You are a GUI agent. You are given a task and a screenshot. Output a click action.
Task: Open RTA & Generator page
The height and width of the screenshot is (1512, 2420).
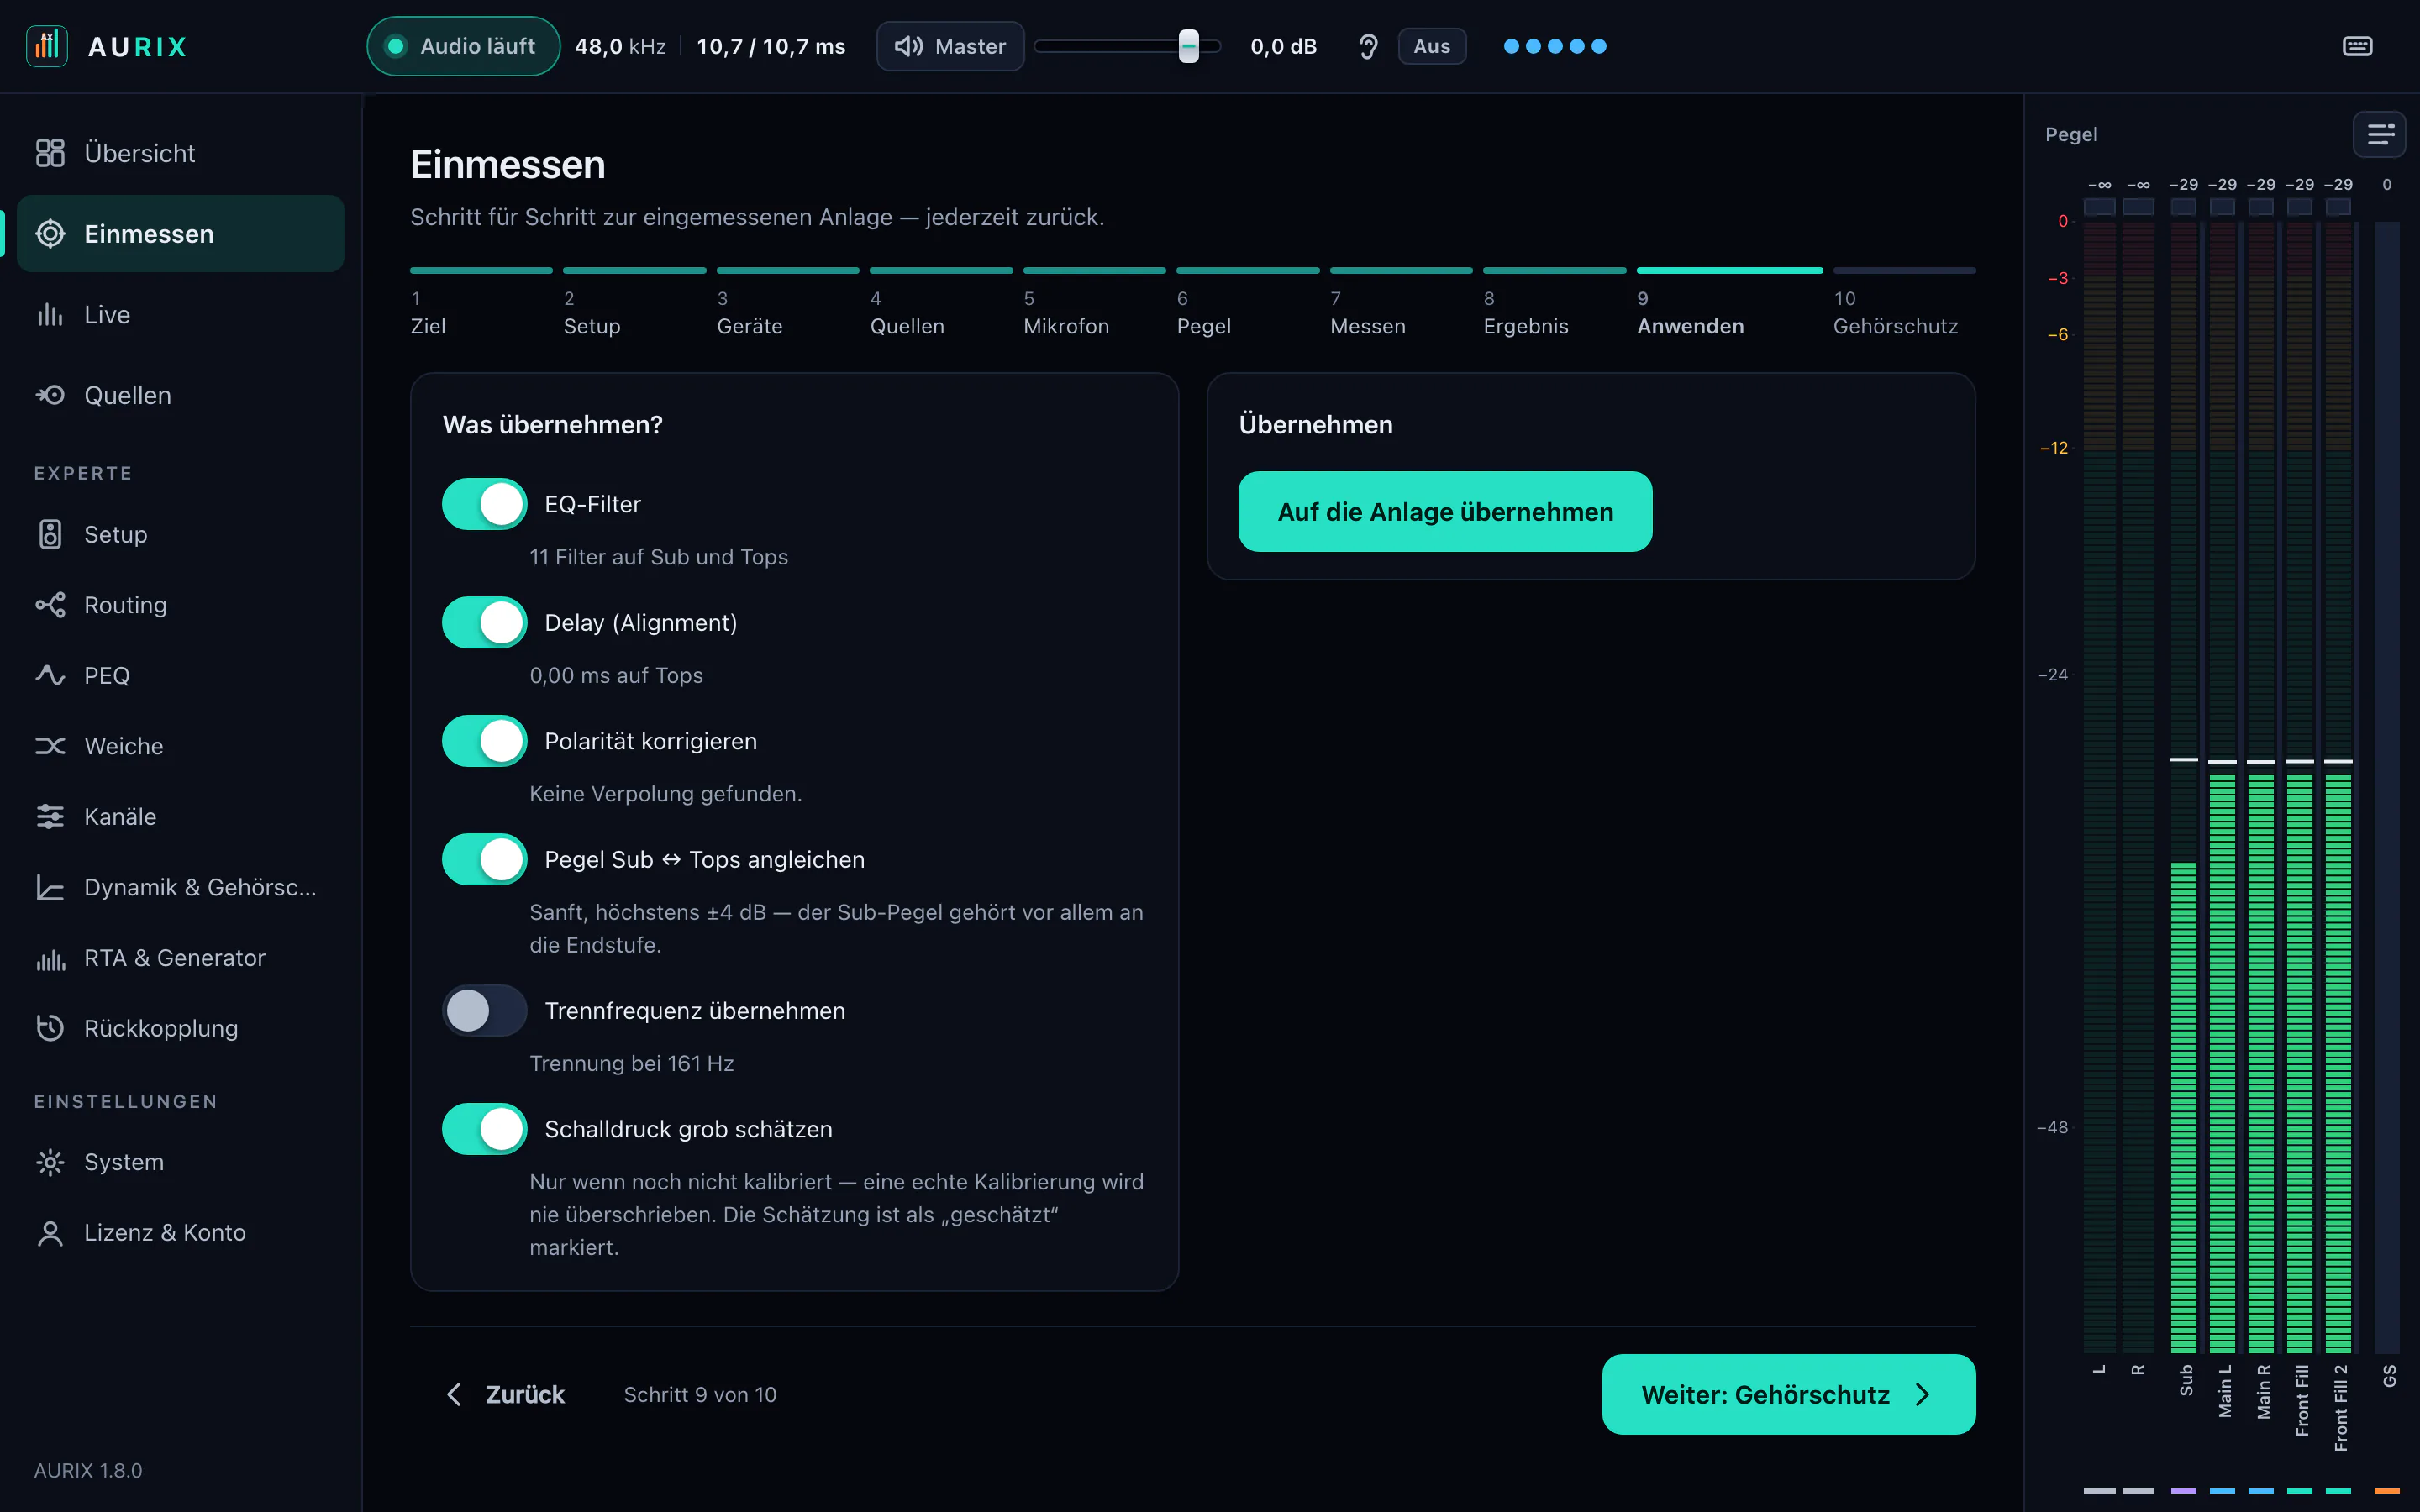pyautogui.click(x=180, y=958)
